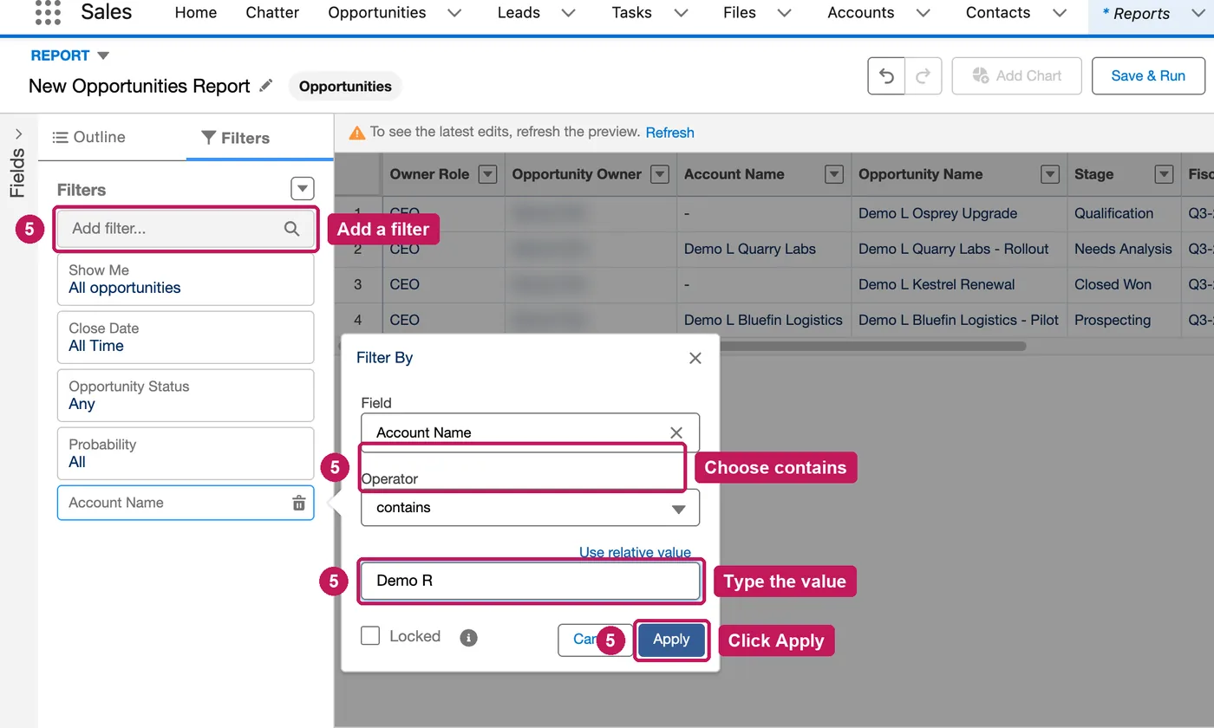Screen dimensions: 1214x728
Task: Open the Show Me All opportunities filter
Action: [185, 279]
